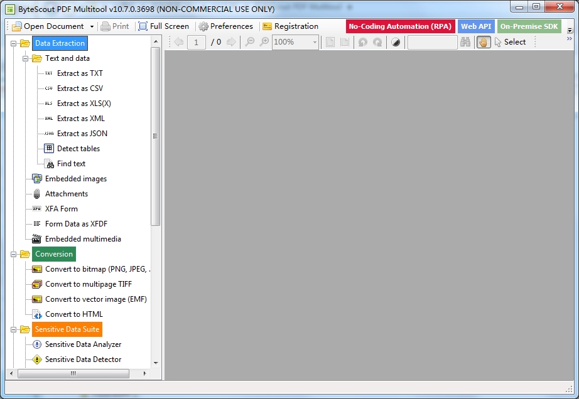This screenshot has height=399, width=579.
Task: Select Data Extraction category
Action: click(x=60, y=43)
